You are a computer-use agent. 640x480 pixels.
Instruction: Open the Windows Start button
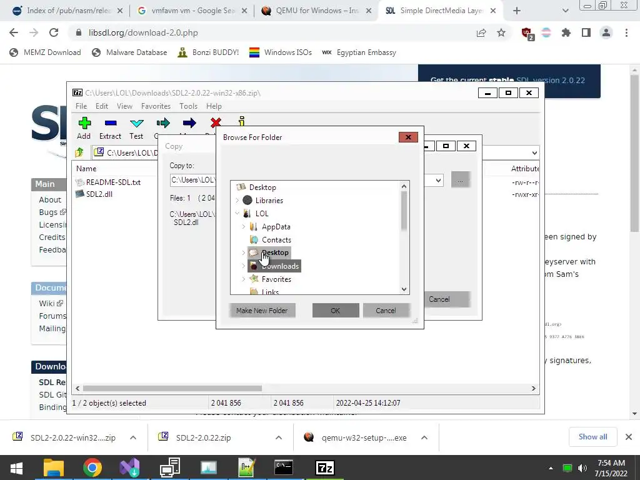click(x=16, y=467)
